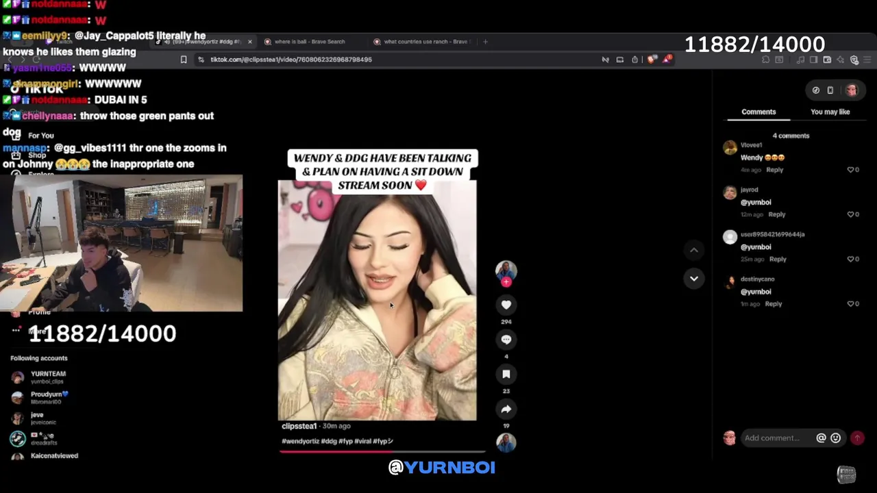This screenshot has height=493, width=877.
Task: Open For You in TikTok sidebar
Action: pos(41,136)
